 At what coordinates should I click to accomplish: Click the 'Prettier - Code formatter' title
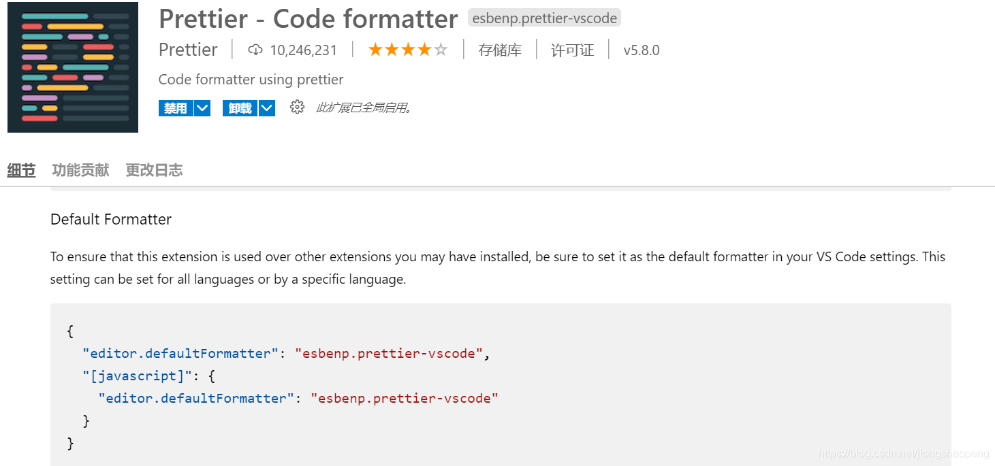tap(308, 19)
